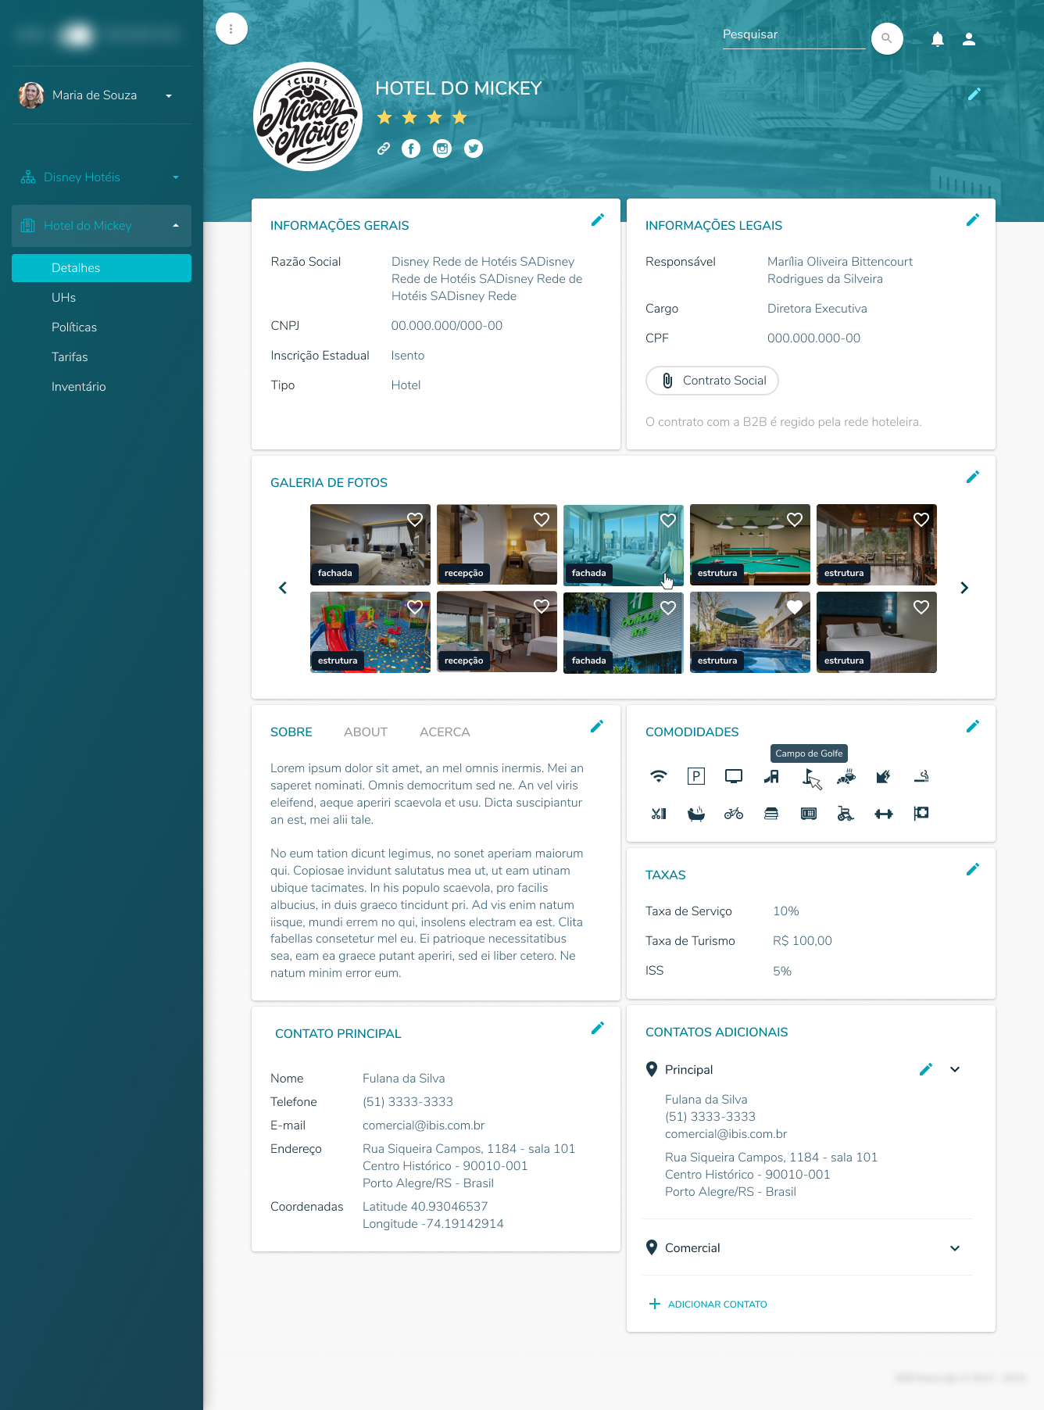1044x1410 pixels.
Task: Collapse the Hotel do Mickey menu
Action: (102, 226)
